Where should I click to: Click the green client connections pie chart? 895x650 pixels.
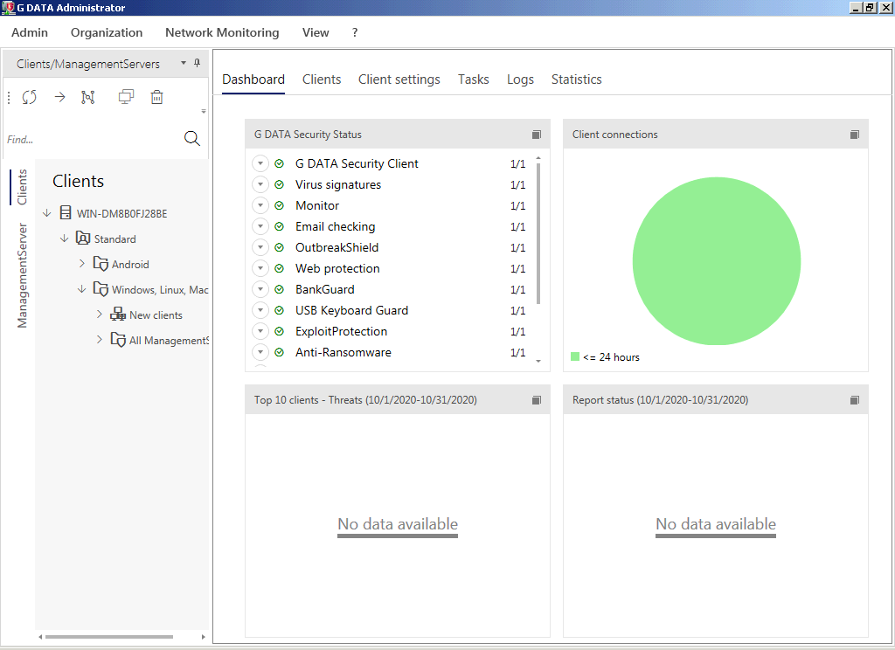tap(716, 262)
